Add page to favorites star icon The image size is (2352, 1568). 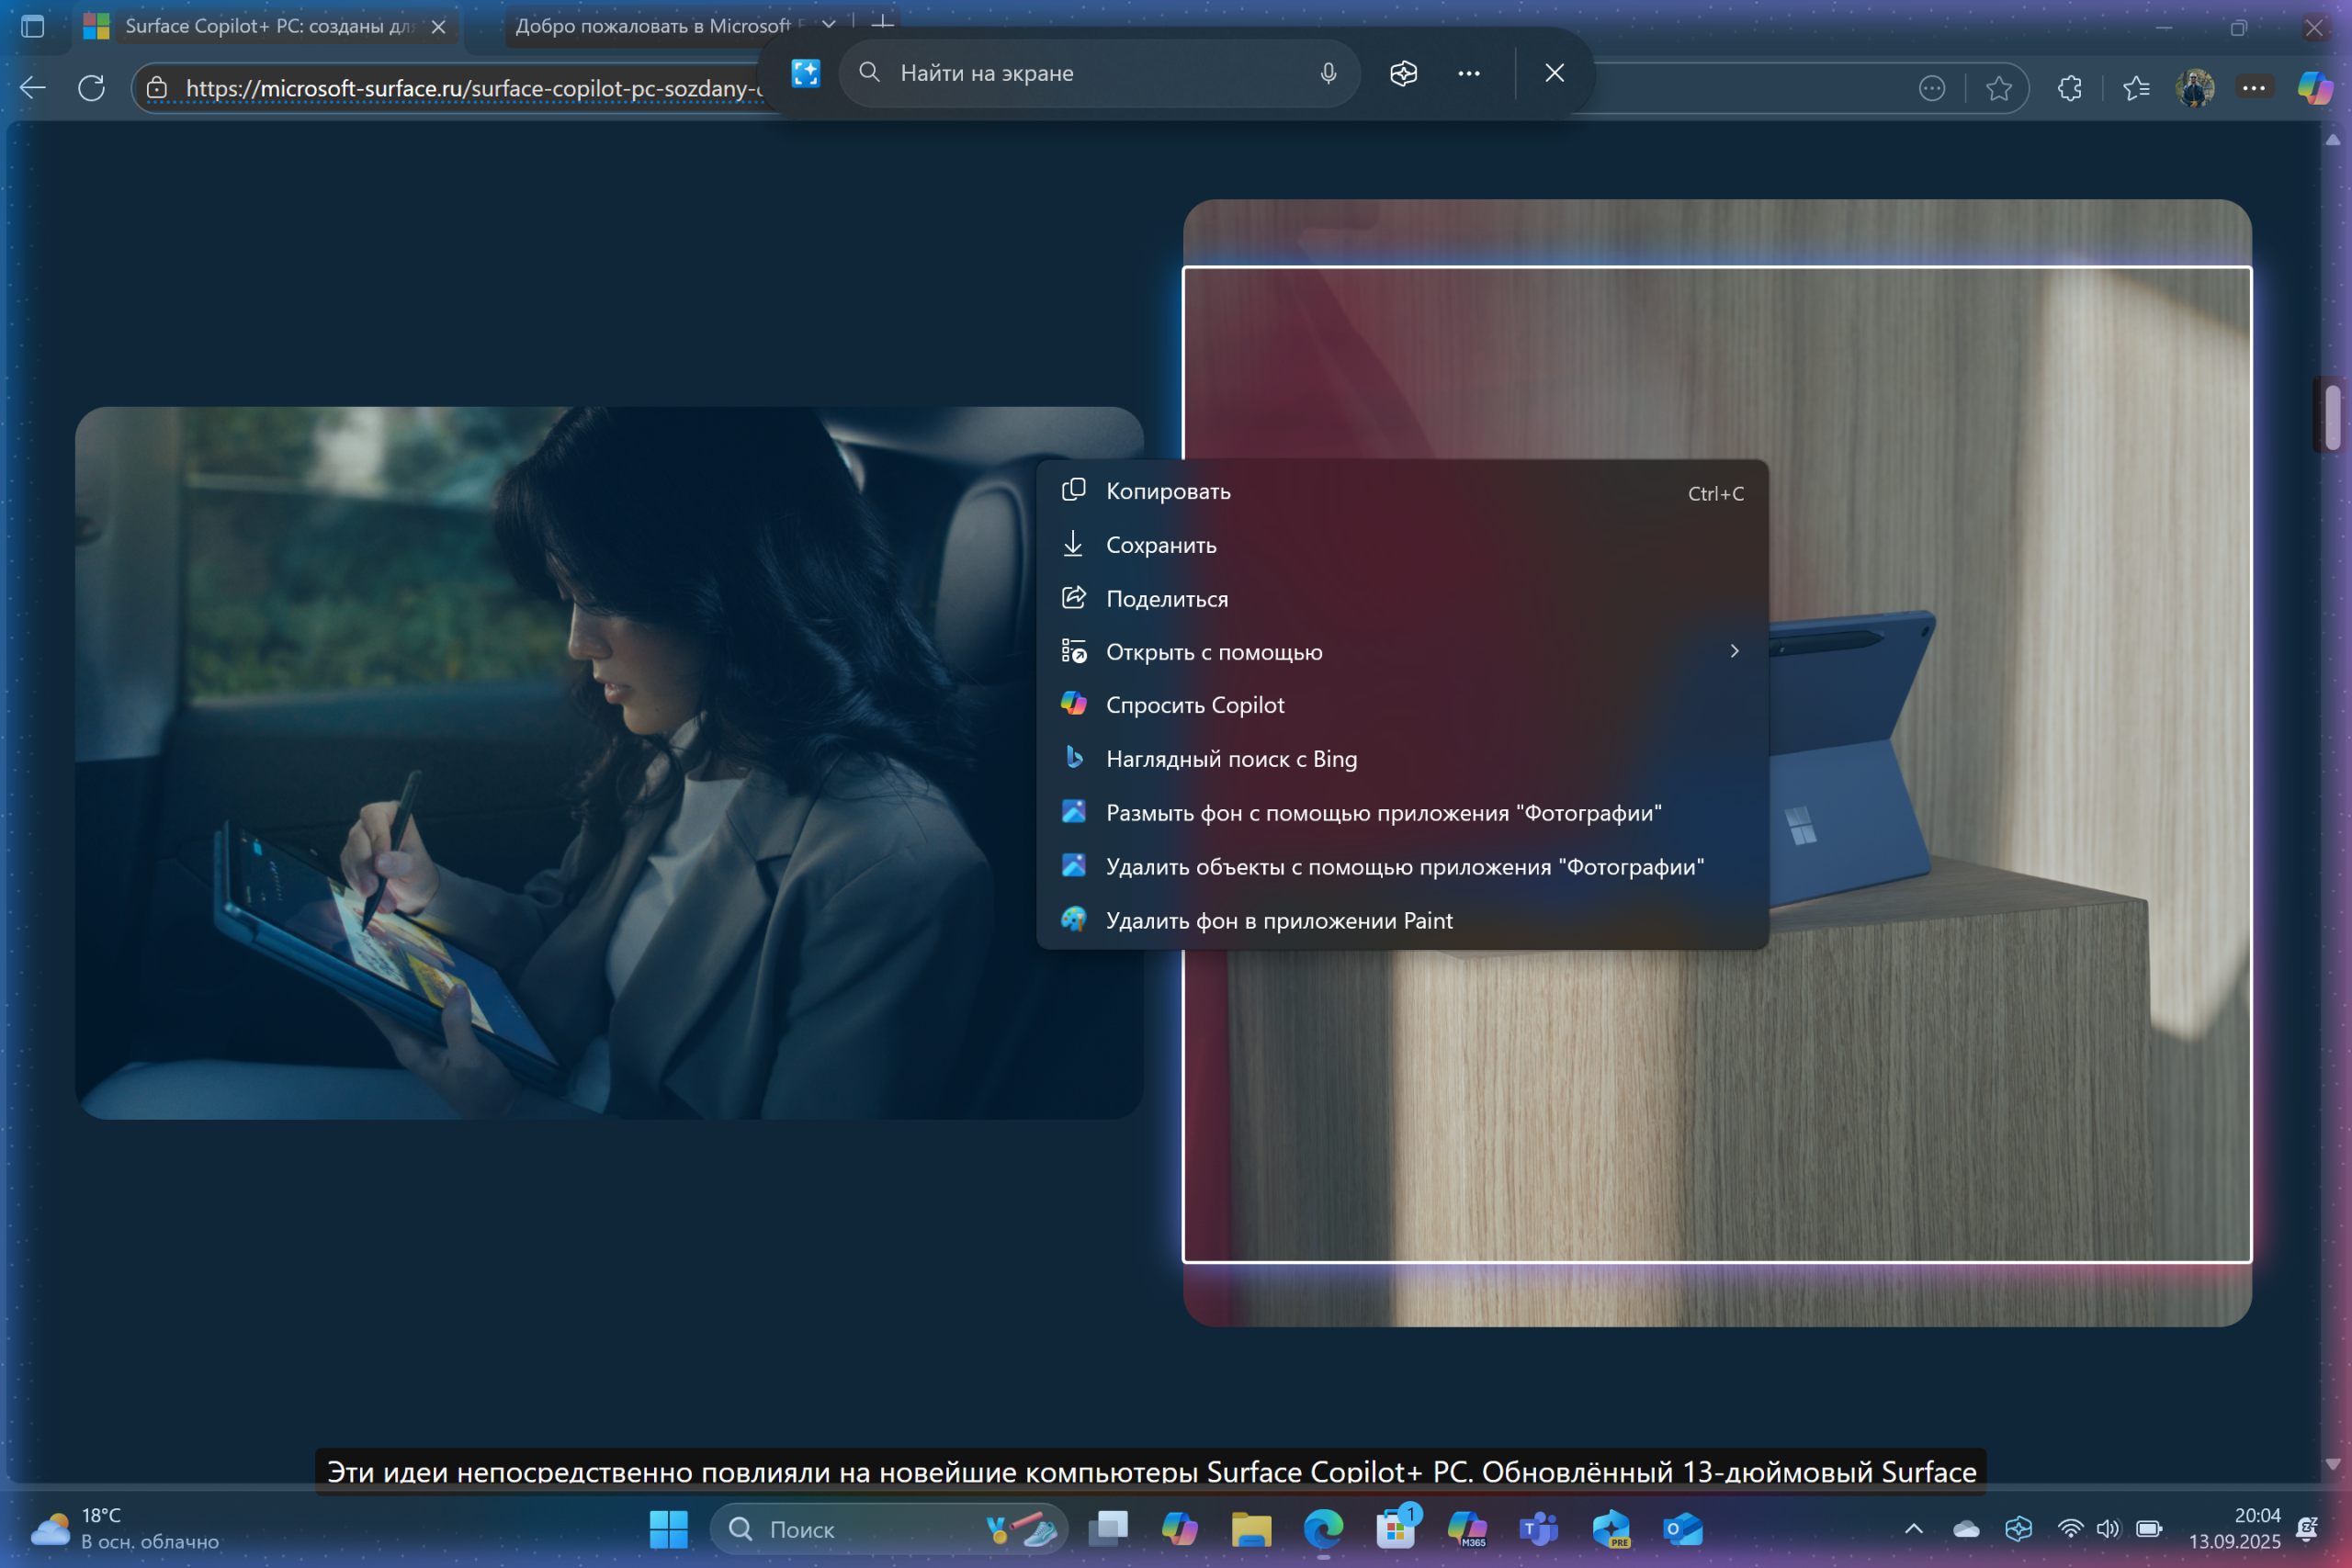[1999, 88]
